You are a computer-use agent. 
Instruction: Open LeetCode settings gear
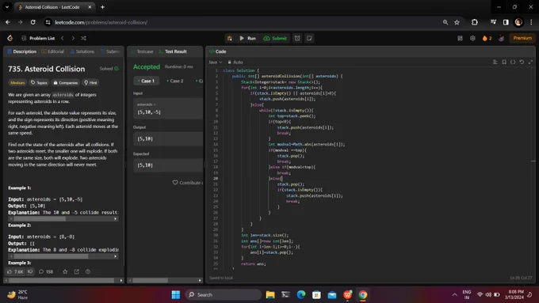tap(472, 38)
